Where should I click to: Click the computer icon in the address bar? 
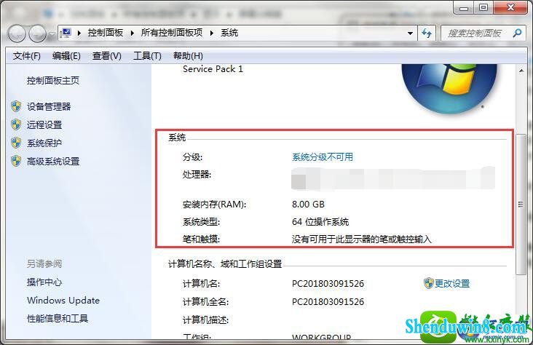click(x=66, y=33)
